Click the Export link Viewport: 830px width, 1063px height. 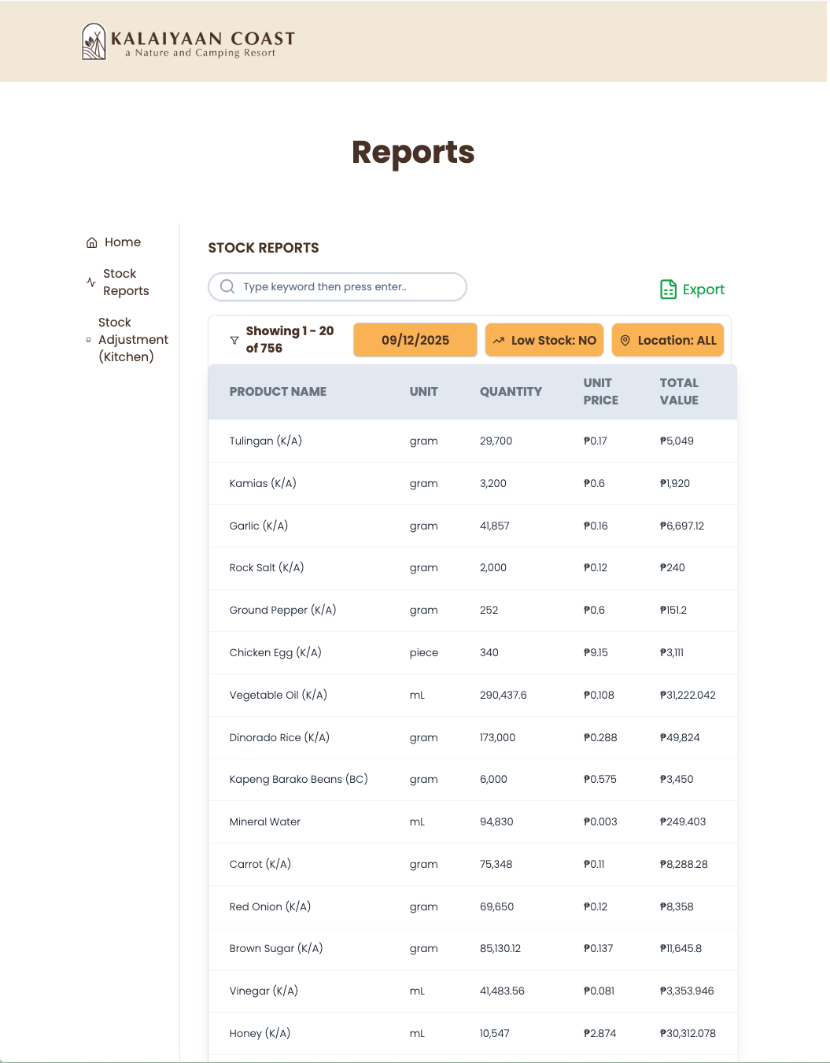click(x=704, y=289)
